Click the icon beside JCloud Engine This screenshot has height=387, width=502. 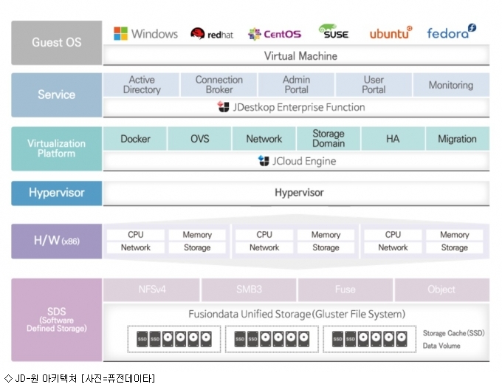tap(264, 161)
